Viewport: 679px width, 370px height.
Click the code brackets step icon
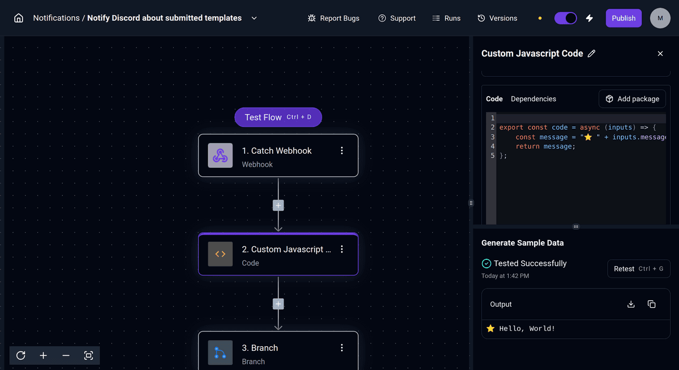220,254
